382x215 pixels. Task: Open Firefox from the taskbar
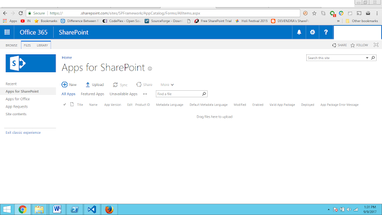109,210
